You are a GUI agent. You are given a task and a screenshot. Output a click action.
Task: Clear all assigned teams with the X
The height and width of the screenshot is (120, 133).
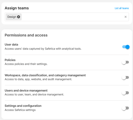pyautogui.click(x=125, y=17)
